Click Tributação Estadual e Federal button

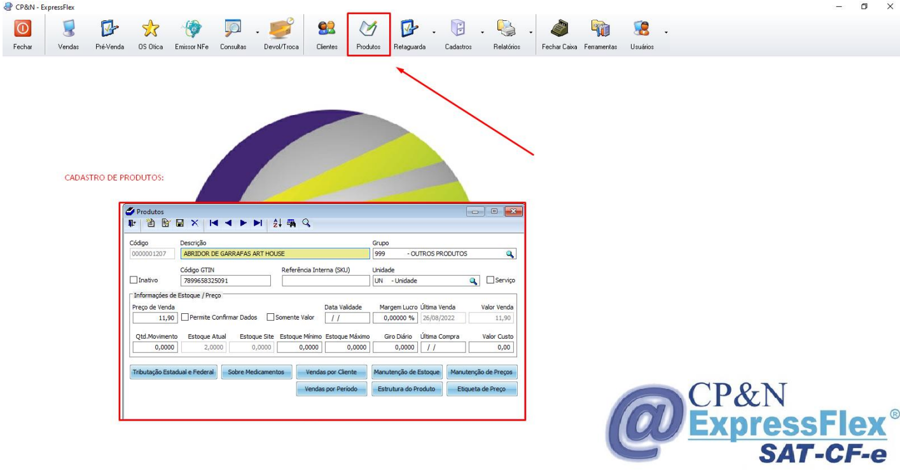[174, 372]
